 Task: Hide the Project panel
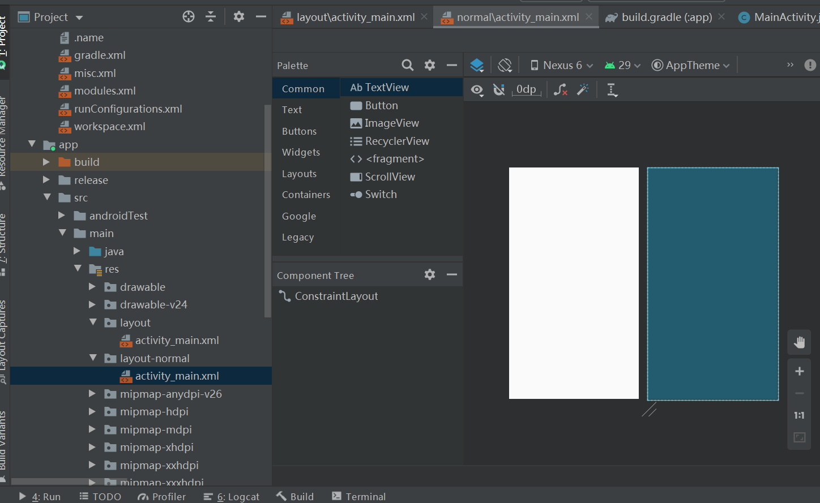pos(261,16)
